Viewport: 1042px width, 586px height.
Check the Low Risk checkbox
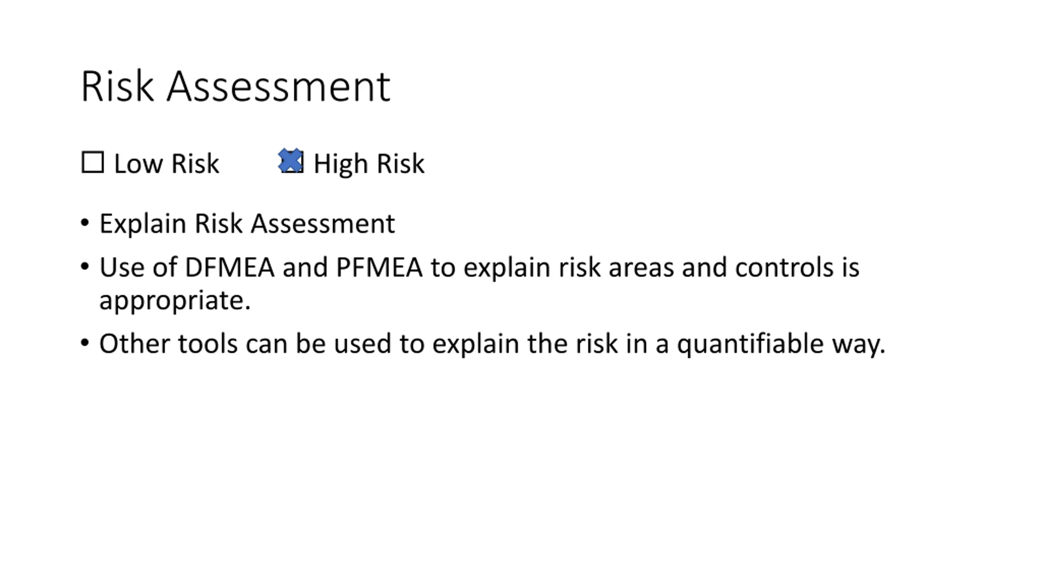tap(93, 163)
